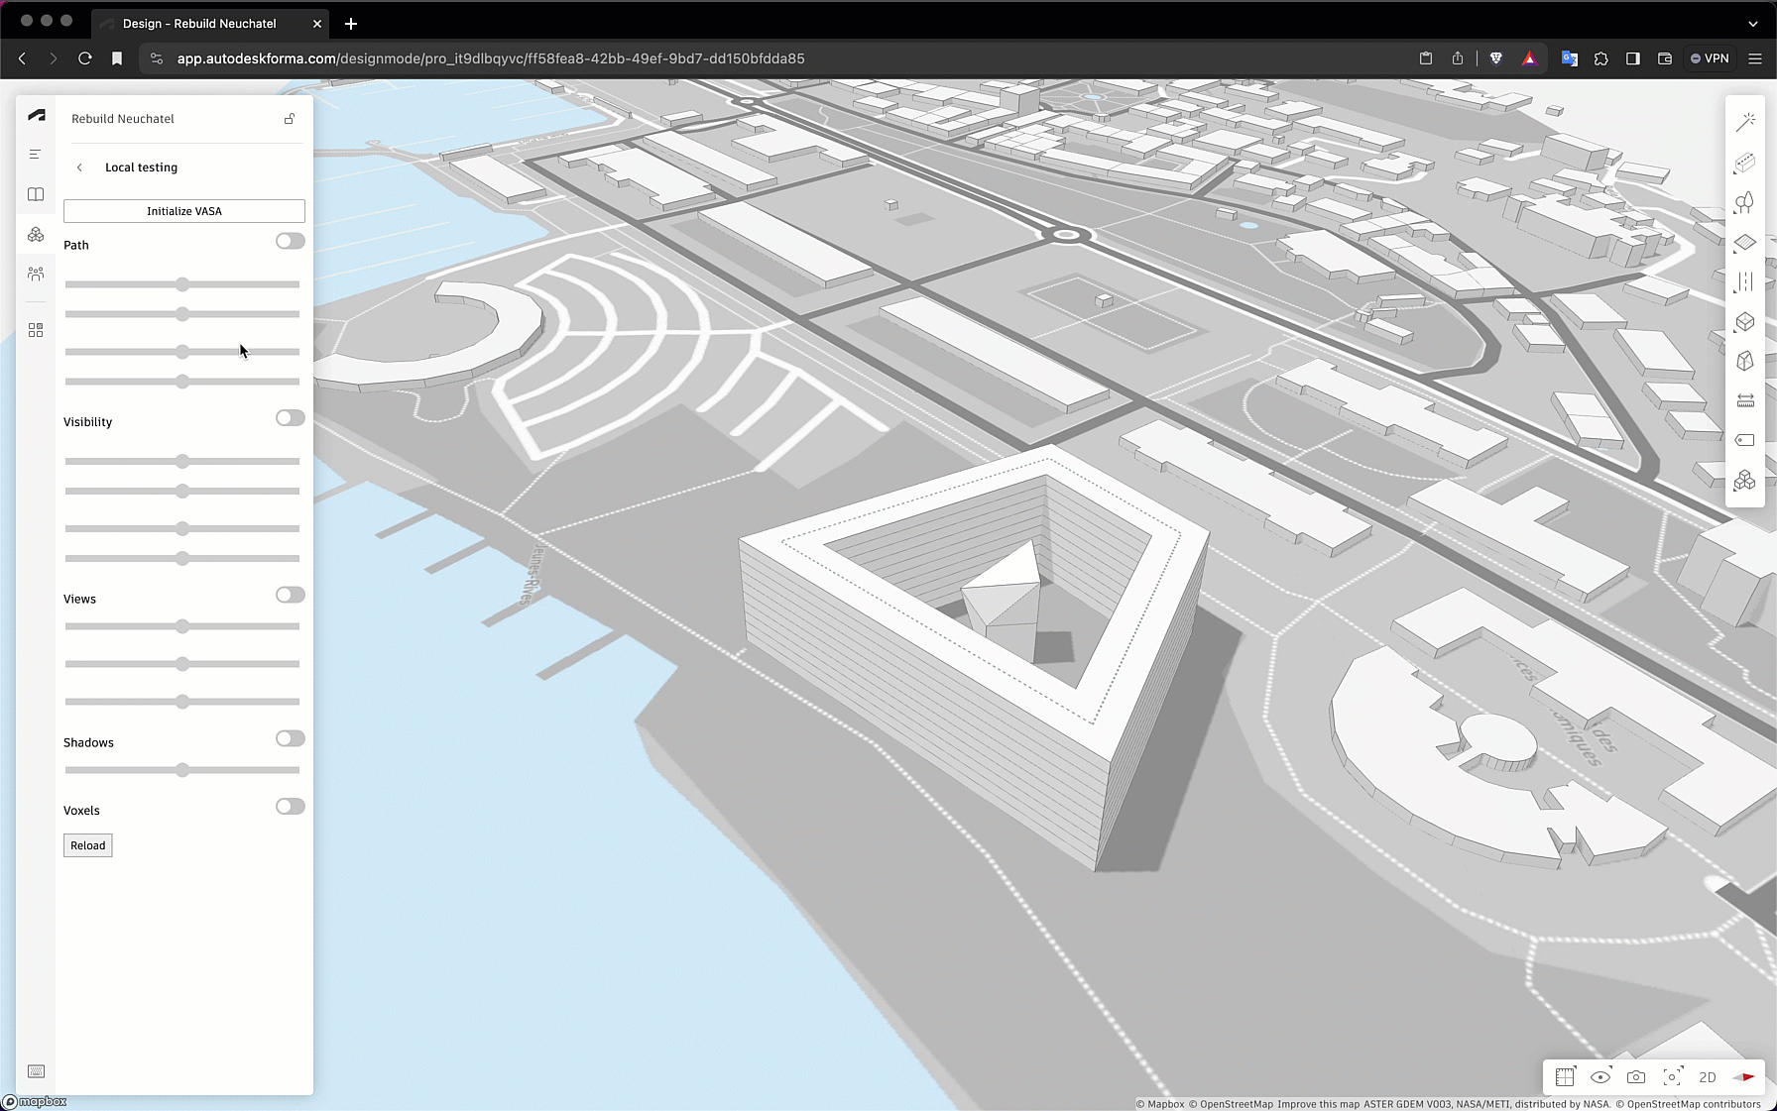Viewport: 1777px width, 1111px height.
Task: Click the Initialize VASA button
Action: (184, 211)
